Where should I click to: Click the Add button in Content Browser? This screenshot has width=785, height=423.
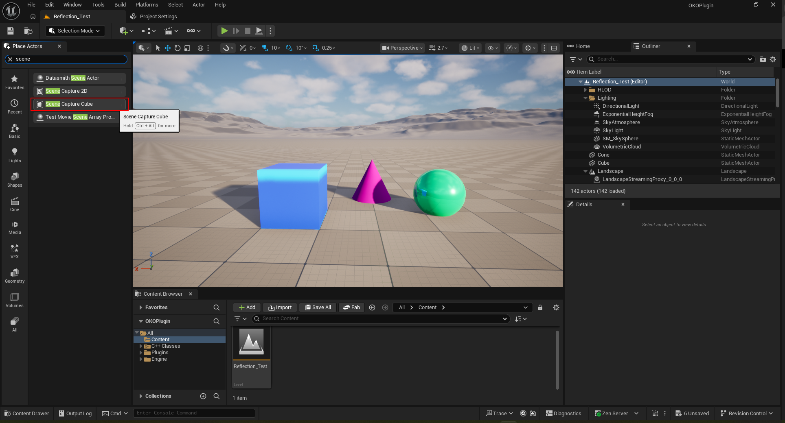pos(247,307)
